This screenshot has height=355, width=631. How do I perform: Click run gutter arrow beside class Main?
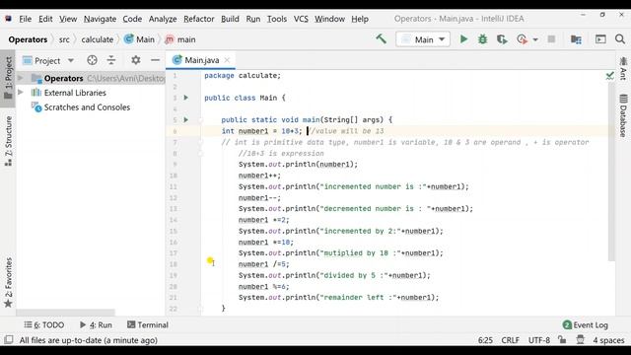click(186, 98)
